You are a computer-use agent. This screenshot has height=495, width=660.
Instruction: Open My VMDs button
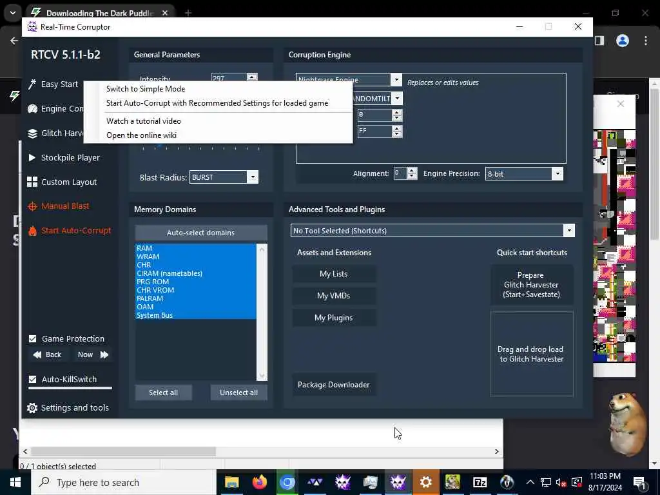(x=334, y=296)
